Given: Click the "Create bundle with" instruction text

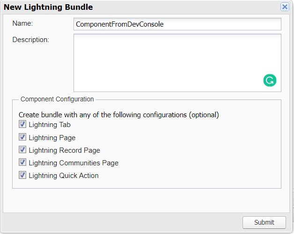Looking at the screenshot, I should coord(118,114).
